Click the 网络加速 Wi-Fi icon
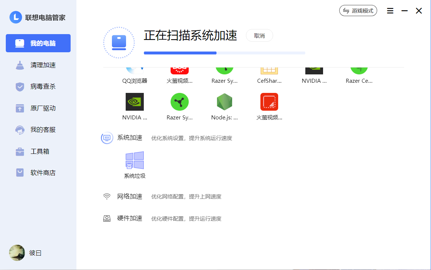Screen dimensions: 431x270 click(106, 196)
